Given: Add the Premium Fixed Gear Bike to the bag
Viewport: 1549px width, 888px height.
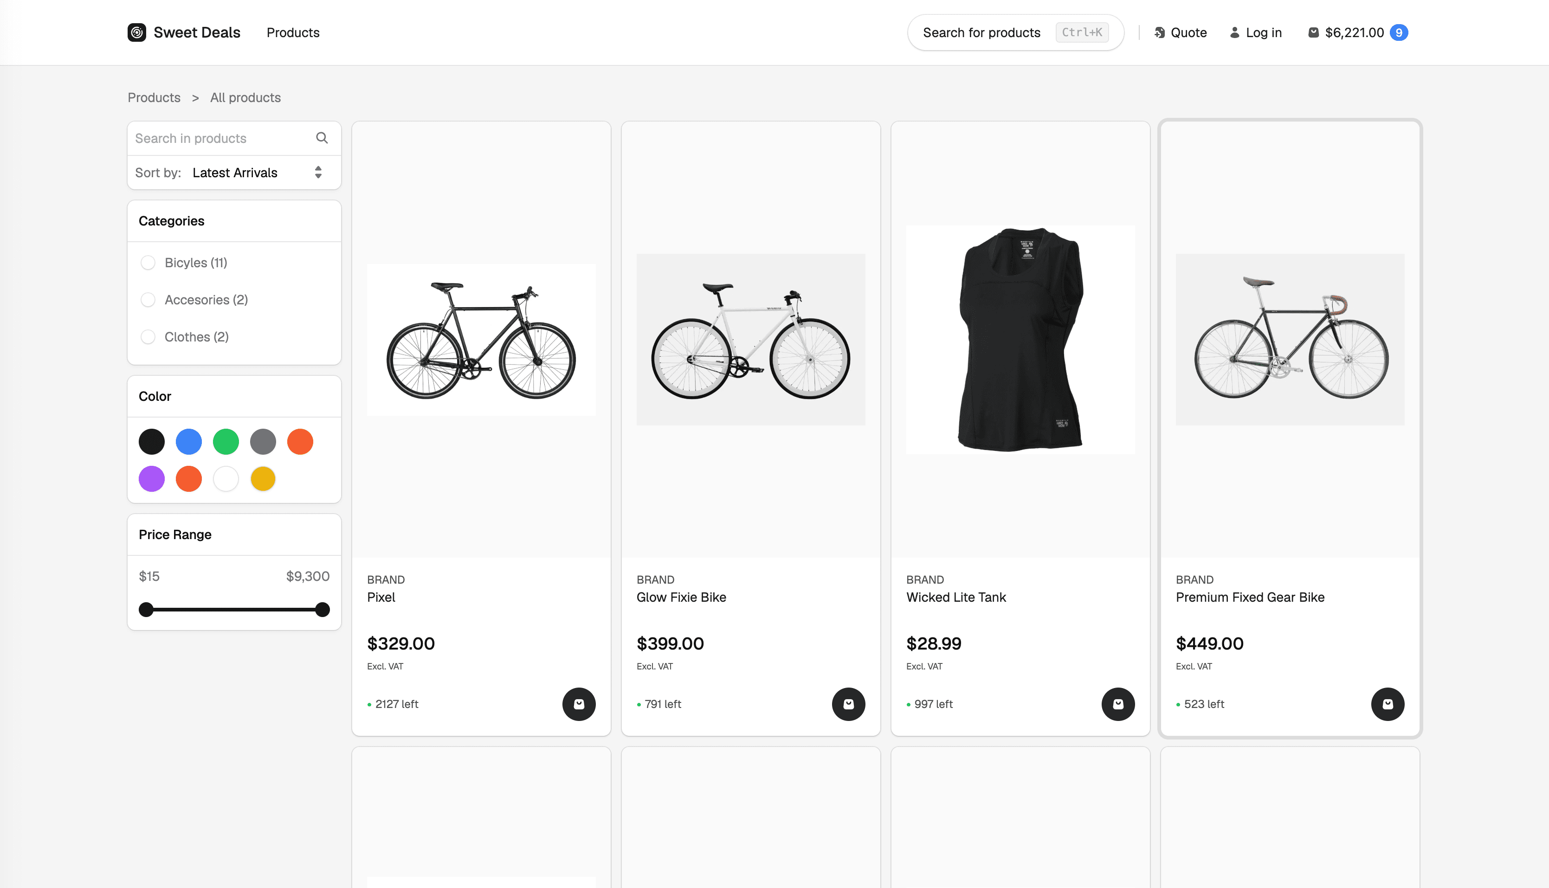Looking at the screenshot, I should point(1388,704).
